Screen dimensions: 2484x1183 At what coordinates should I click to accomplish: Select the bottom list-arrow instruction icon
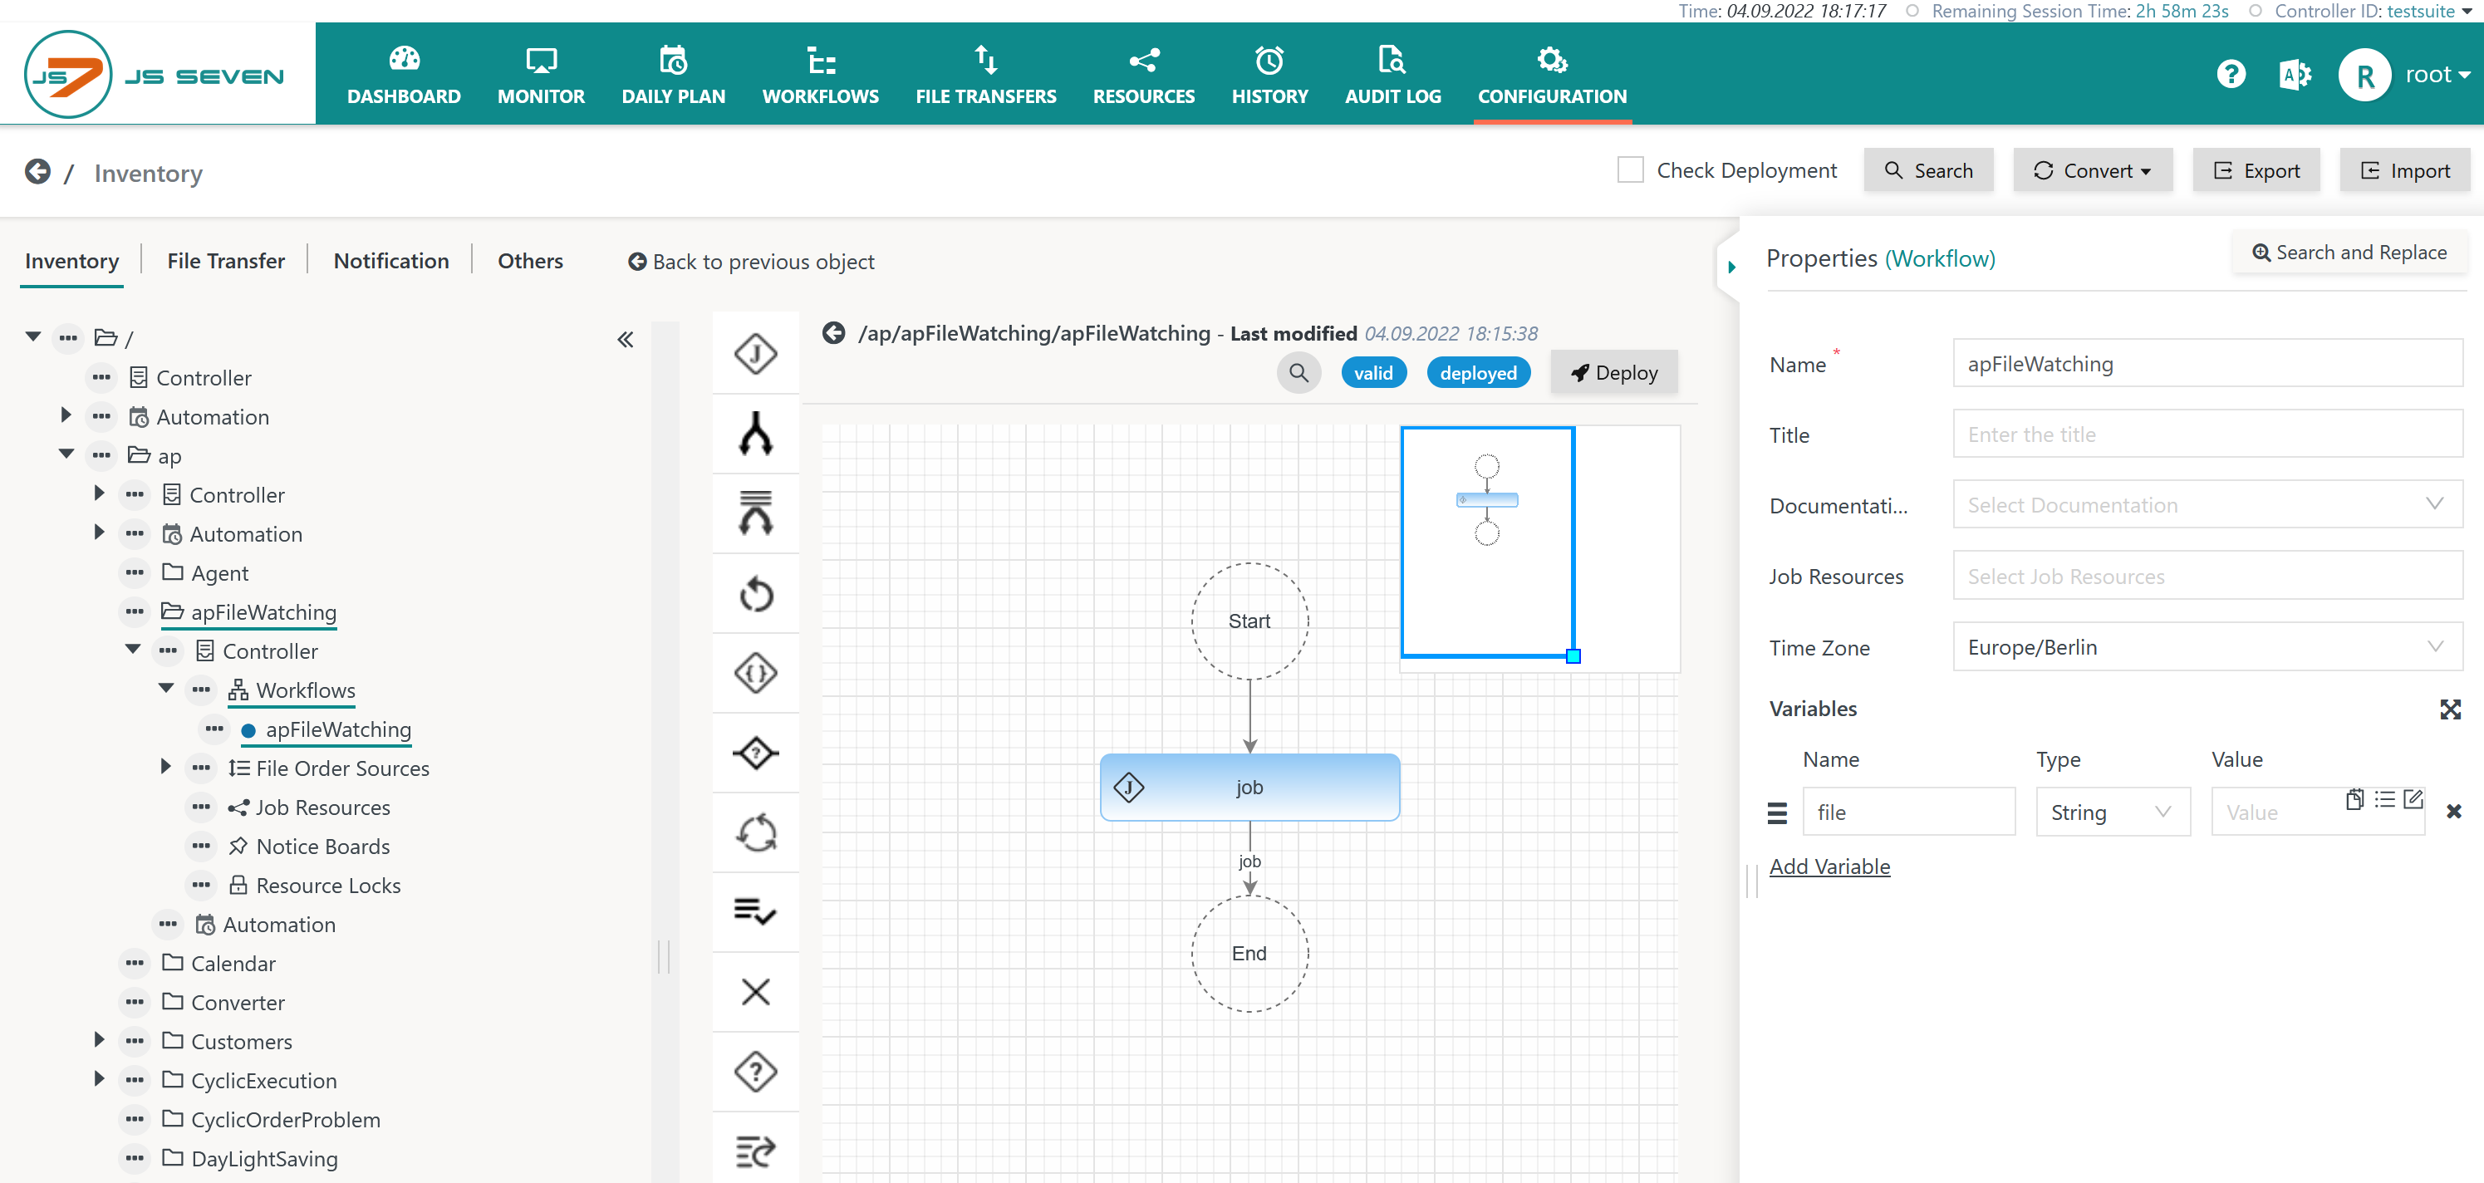pos(755,1151)
